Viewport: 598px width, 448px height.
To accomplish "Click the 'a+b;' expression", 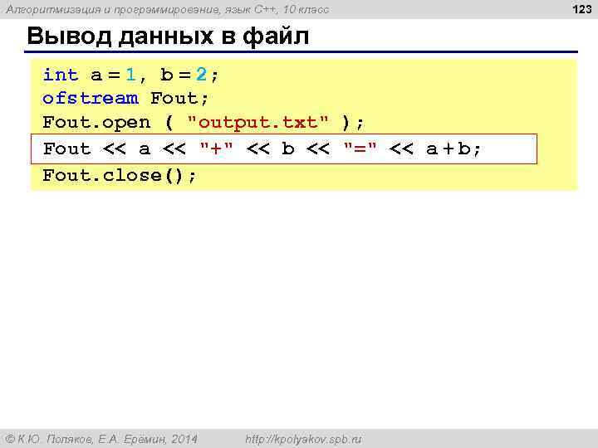I will [453, 149].
